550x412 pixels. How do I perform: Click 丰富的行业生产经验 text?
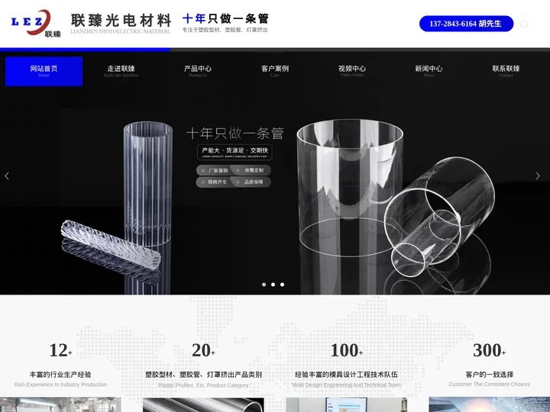coord(60,375)
